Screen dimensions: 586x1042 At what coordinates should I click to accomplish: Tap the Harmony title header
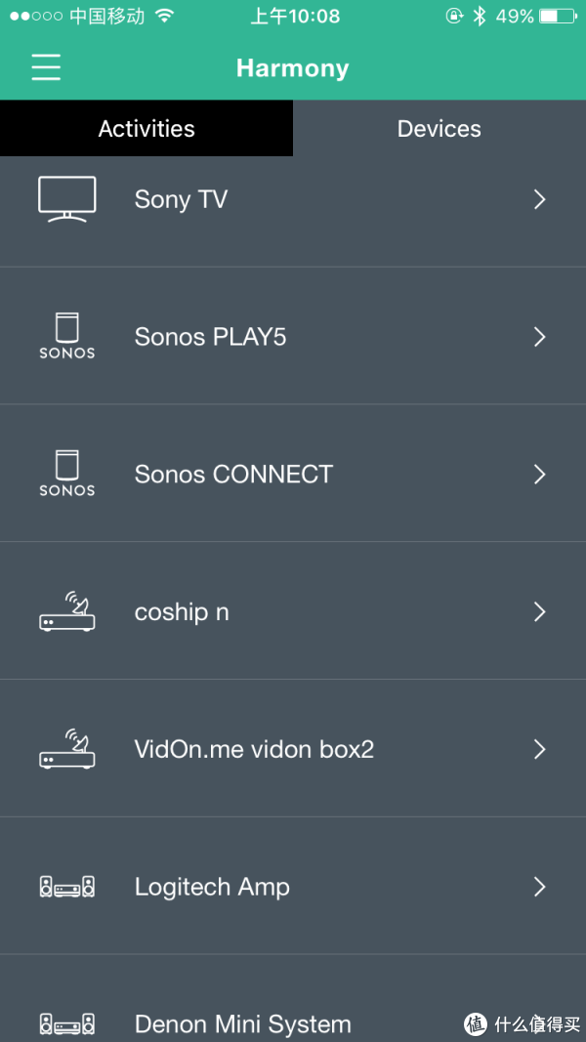[x=292, y=68]
